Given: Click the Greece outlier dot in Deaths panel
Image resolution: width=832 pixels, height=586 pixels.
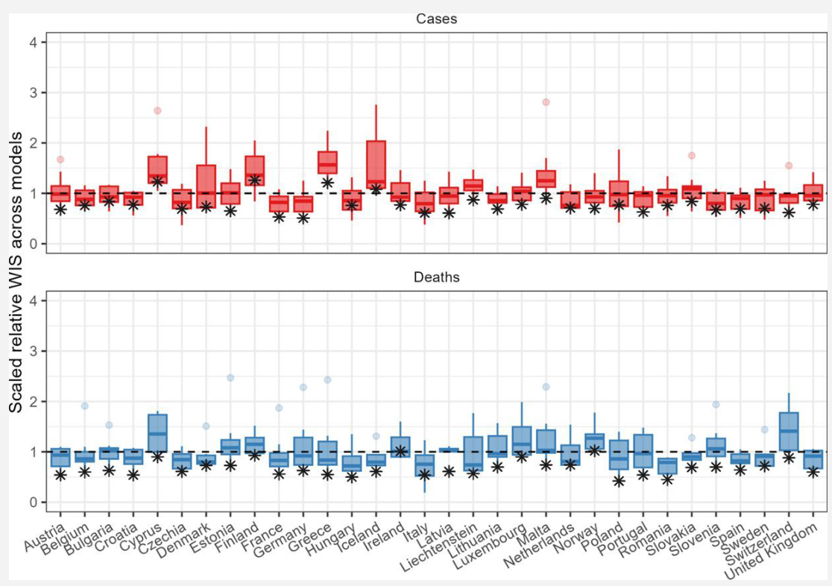Looking at the screenshot, I should point(327,380).
